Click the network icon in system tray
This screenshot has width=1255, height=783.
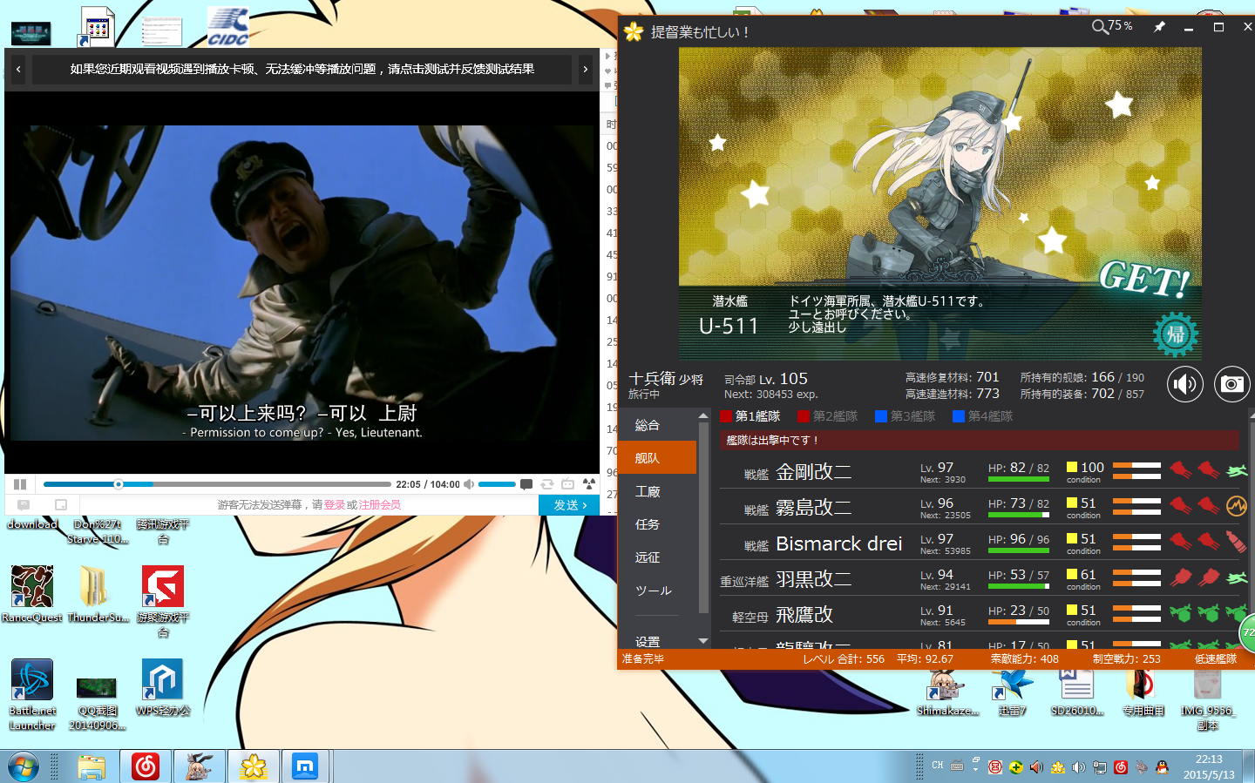(1100, 767)
